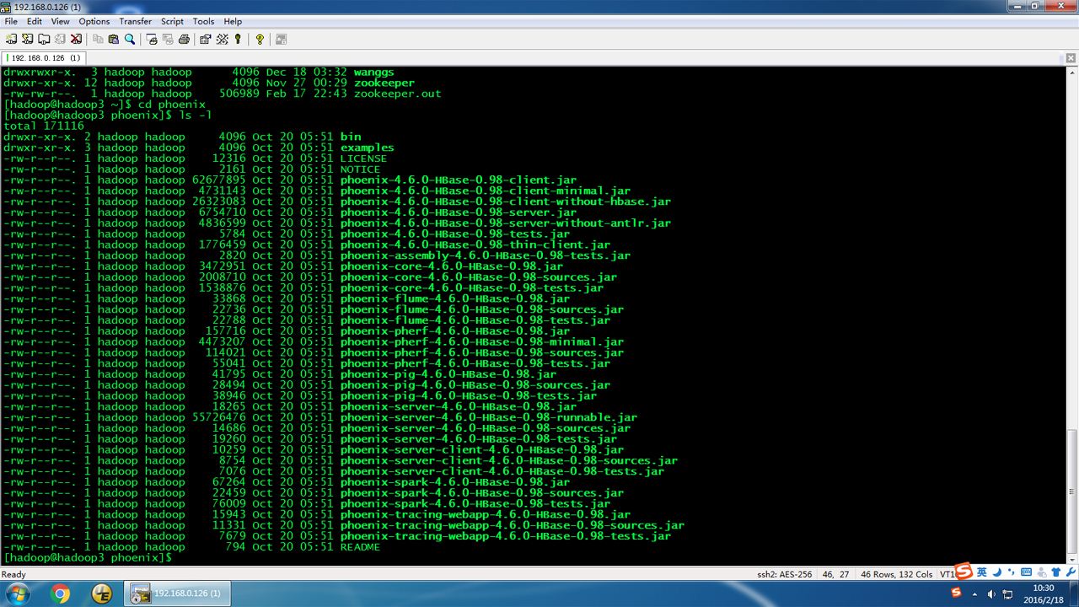Click the Connect in Tab icon
The height and width of the screenshot is (607, 1079).
tap(43, 39)
